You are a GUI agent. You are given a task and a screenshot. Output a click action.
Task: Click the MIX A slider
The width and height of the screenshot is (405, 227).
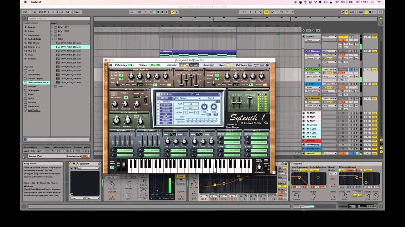[x=234, y=102]
